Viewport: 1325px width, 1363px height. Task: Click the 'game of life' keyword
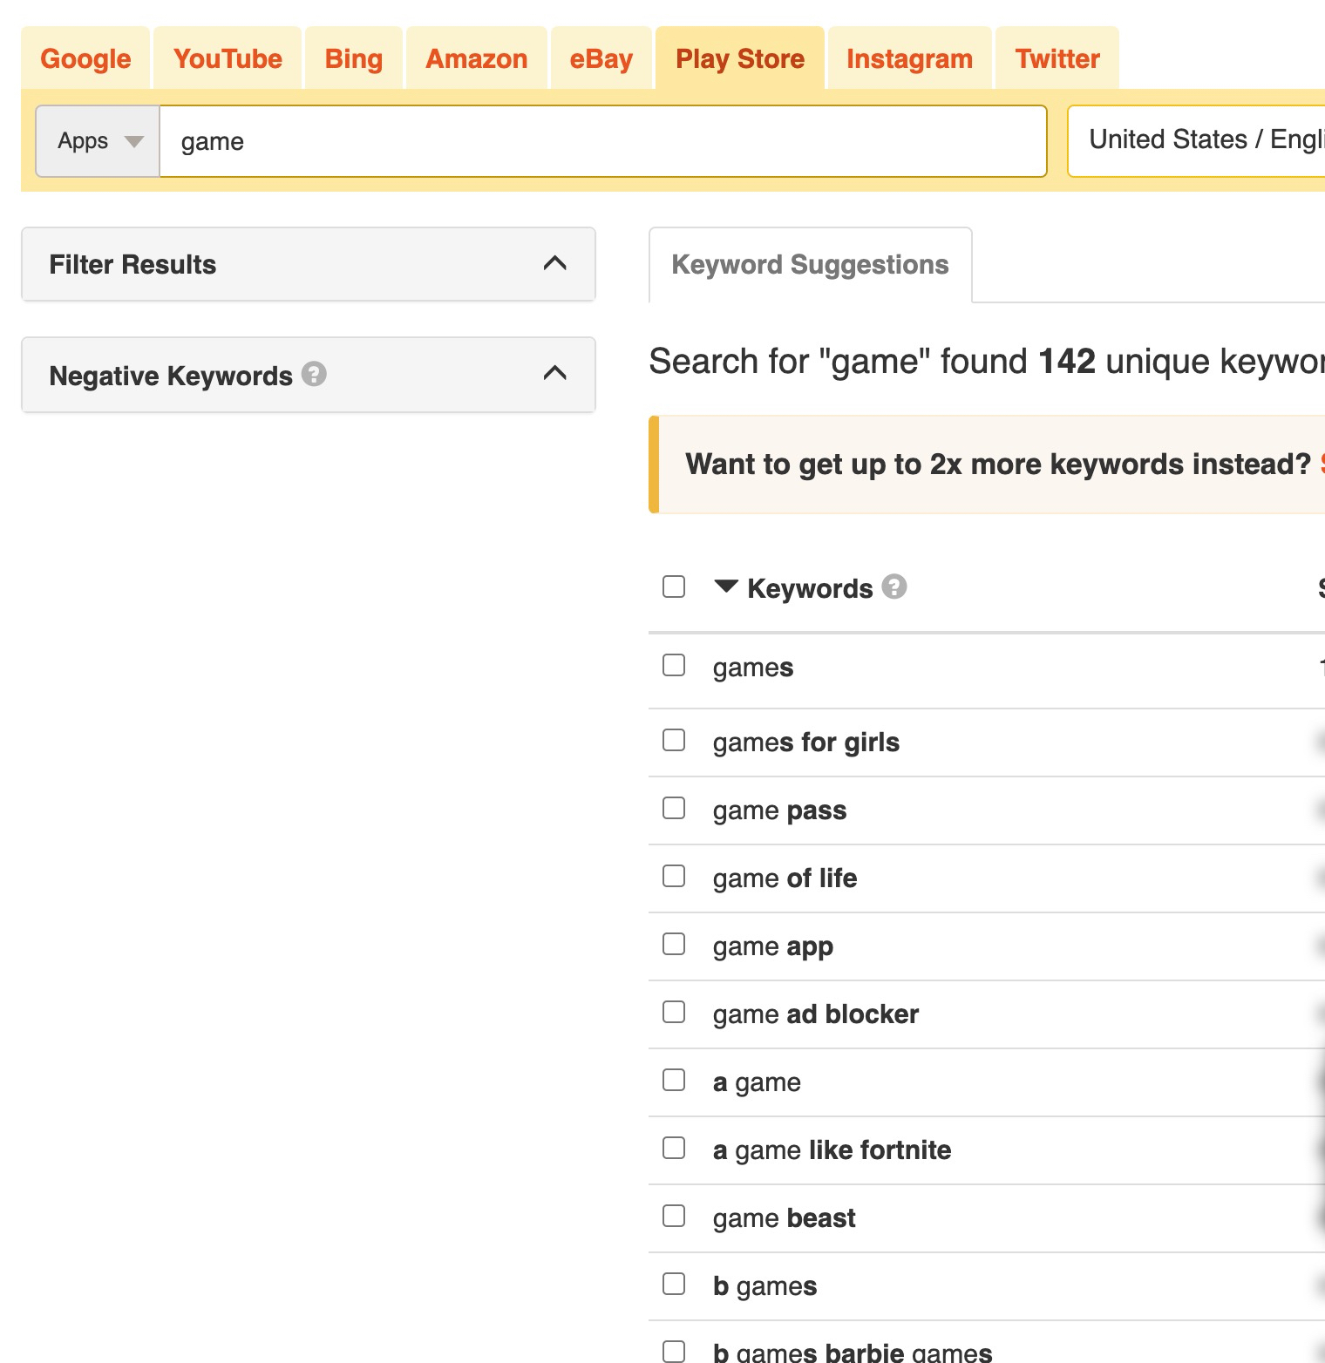click(785, 878)
